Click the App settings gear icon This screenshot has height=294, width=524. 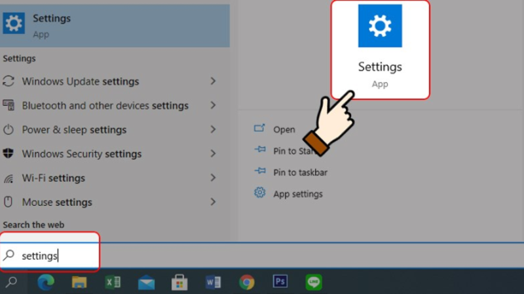click(x=259, y=193)
